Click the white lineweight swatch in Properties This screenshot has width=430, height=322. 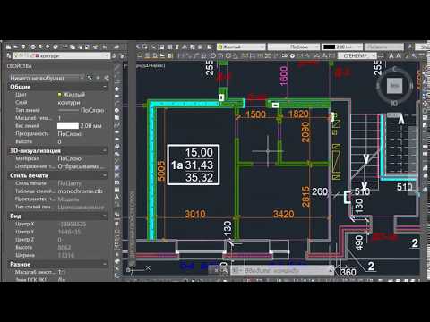click(68, 126)
